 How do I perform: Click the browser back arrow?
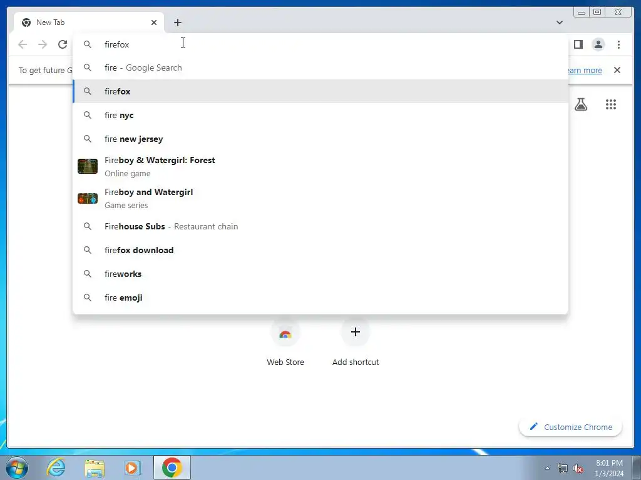pos(23,44)
